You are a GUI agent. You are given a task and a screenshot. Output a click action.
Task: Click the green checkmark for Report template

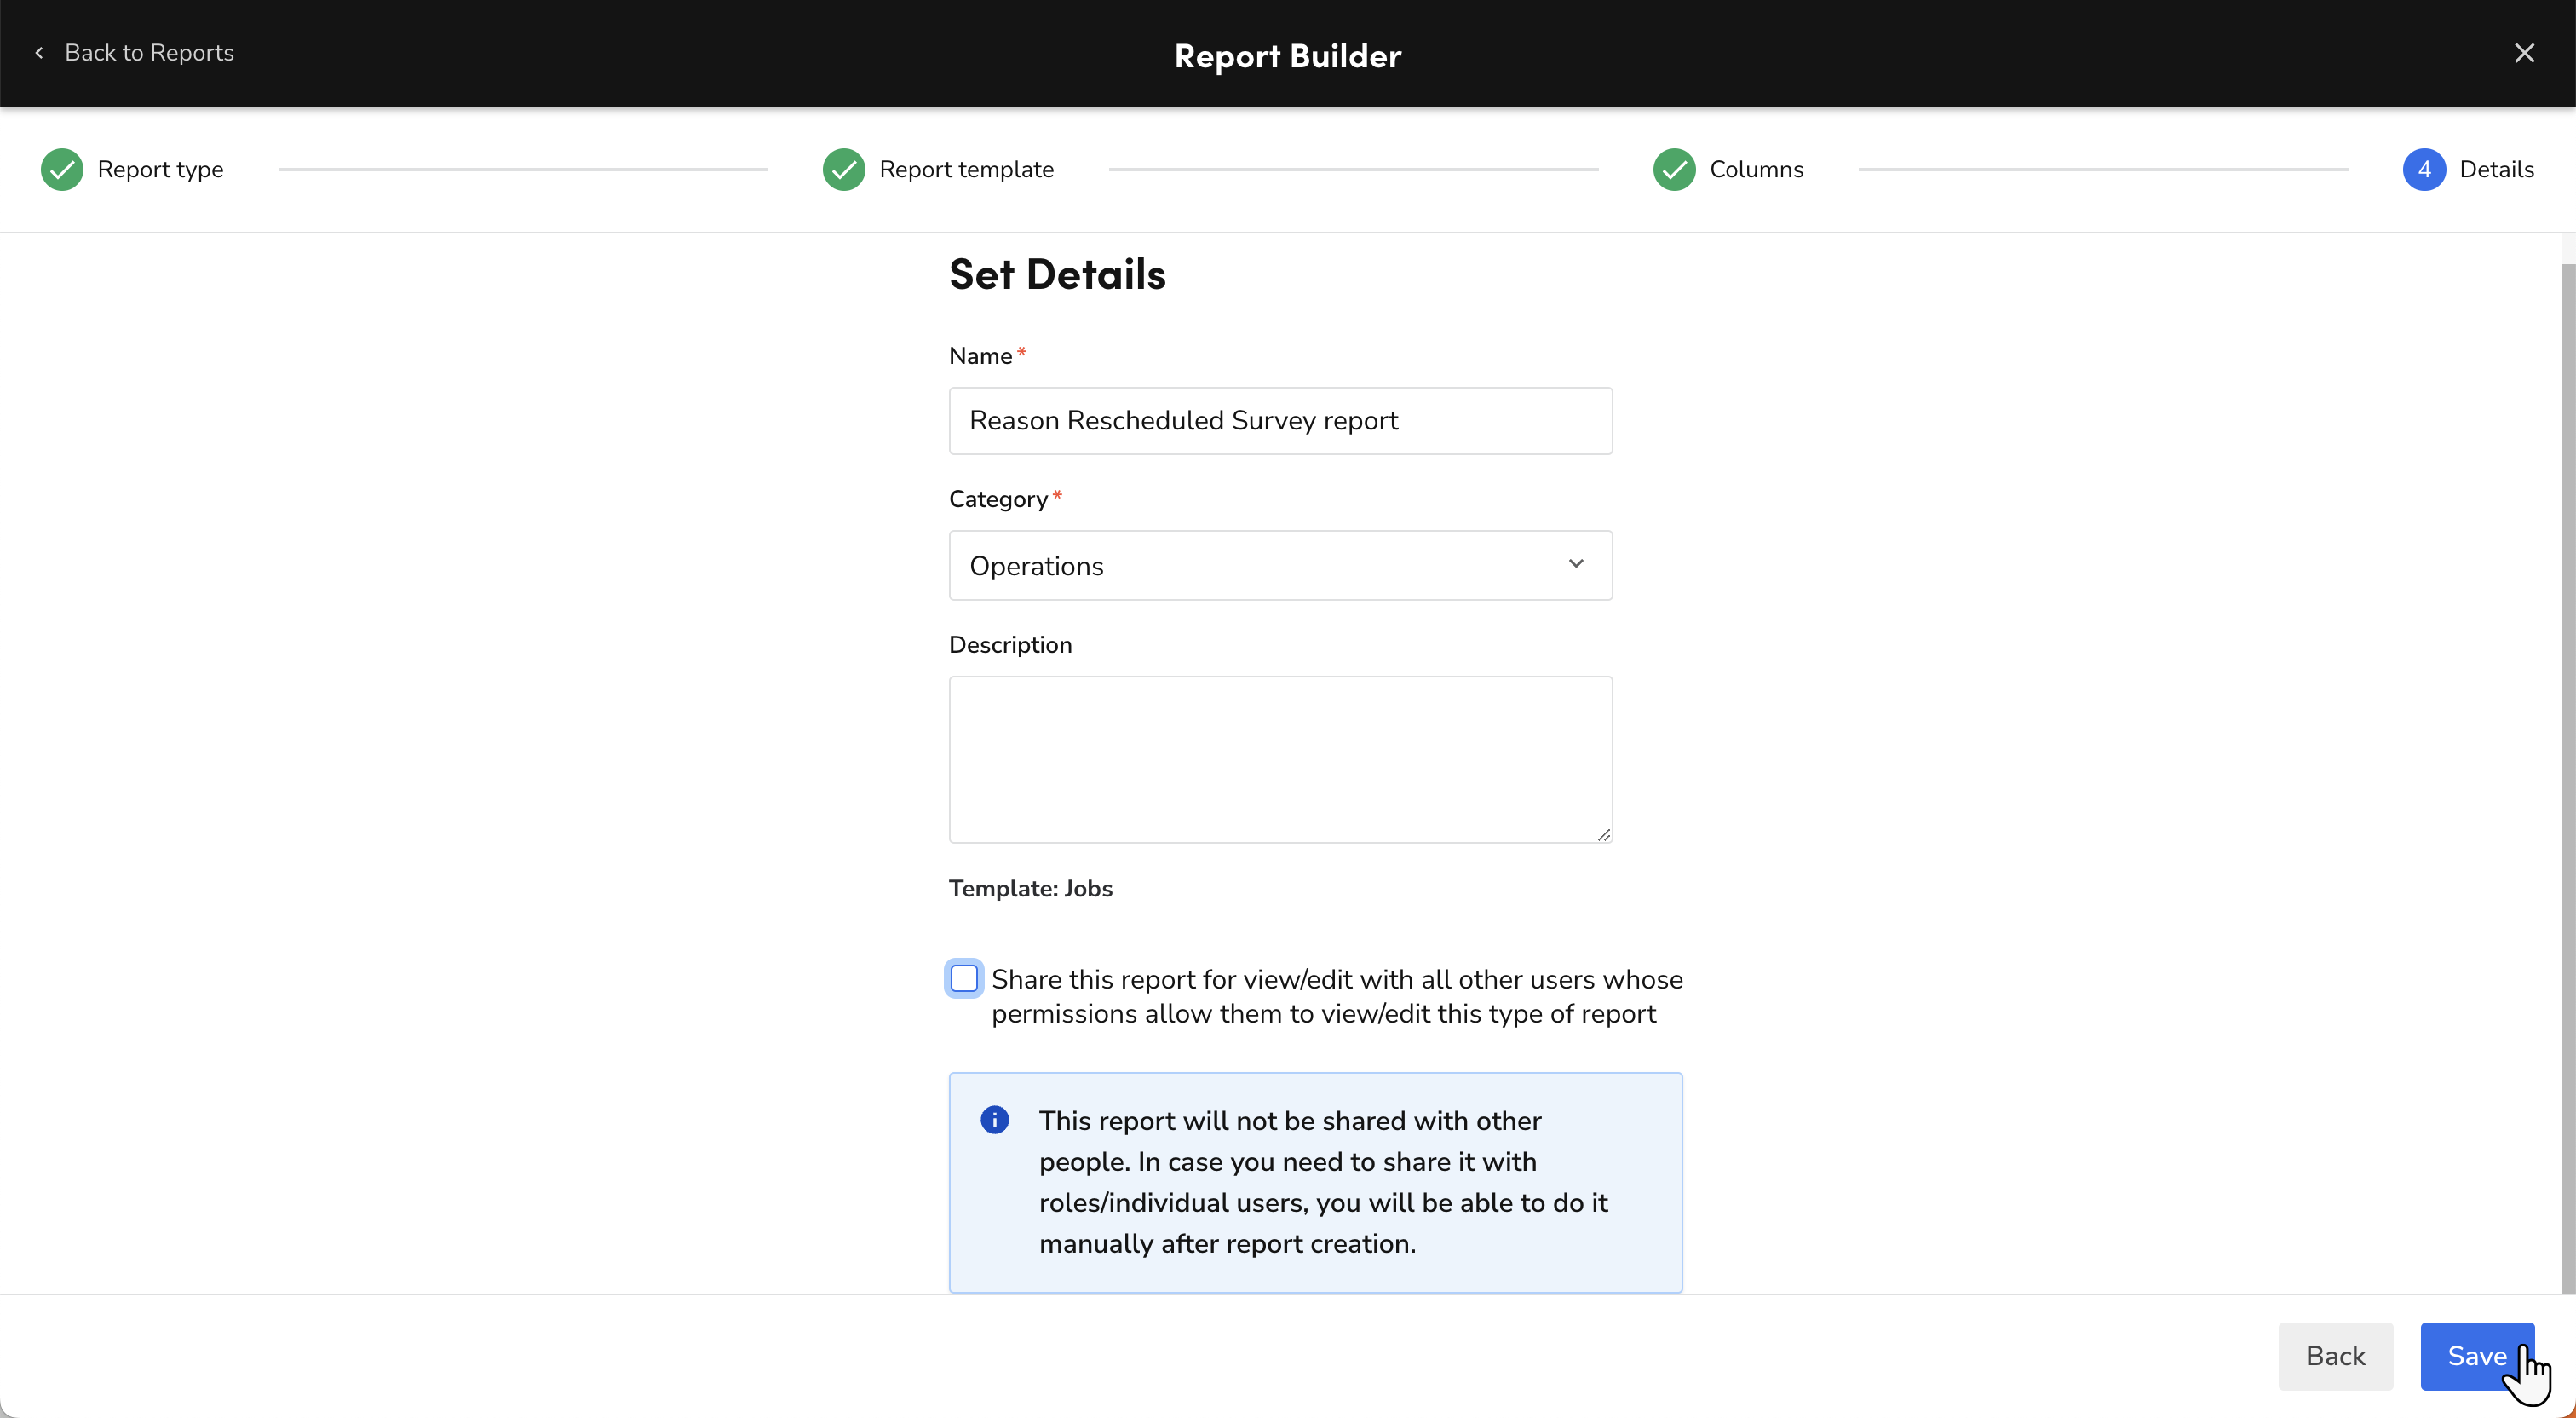click(x=843, y=169)
